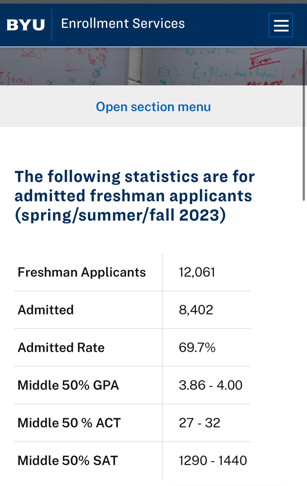This screenshot has height=486, width=307.
Task: Click the 3.86 - 4.00 GPA range
Action: click(x=210, y=385)
